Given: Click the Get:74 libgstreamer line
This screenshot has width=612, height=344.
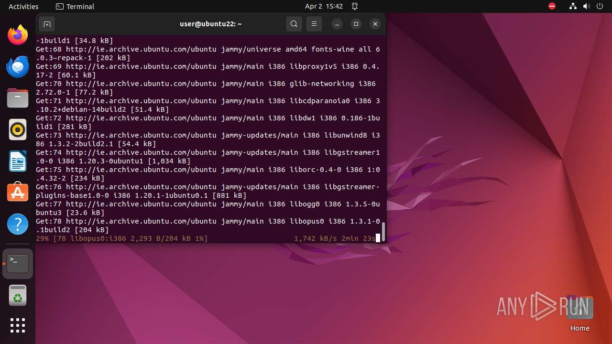Looking at the screenshot, I should tap(208, 157).
